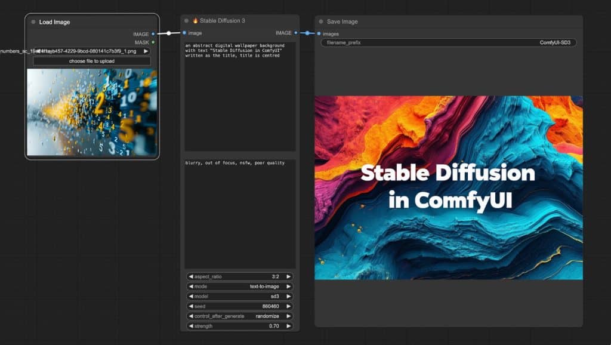Collapse the Save Image node using its dot

[321, 22]
